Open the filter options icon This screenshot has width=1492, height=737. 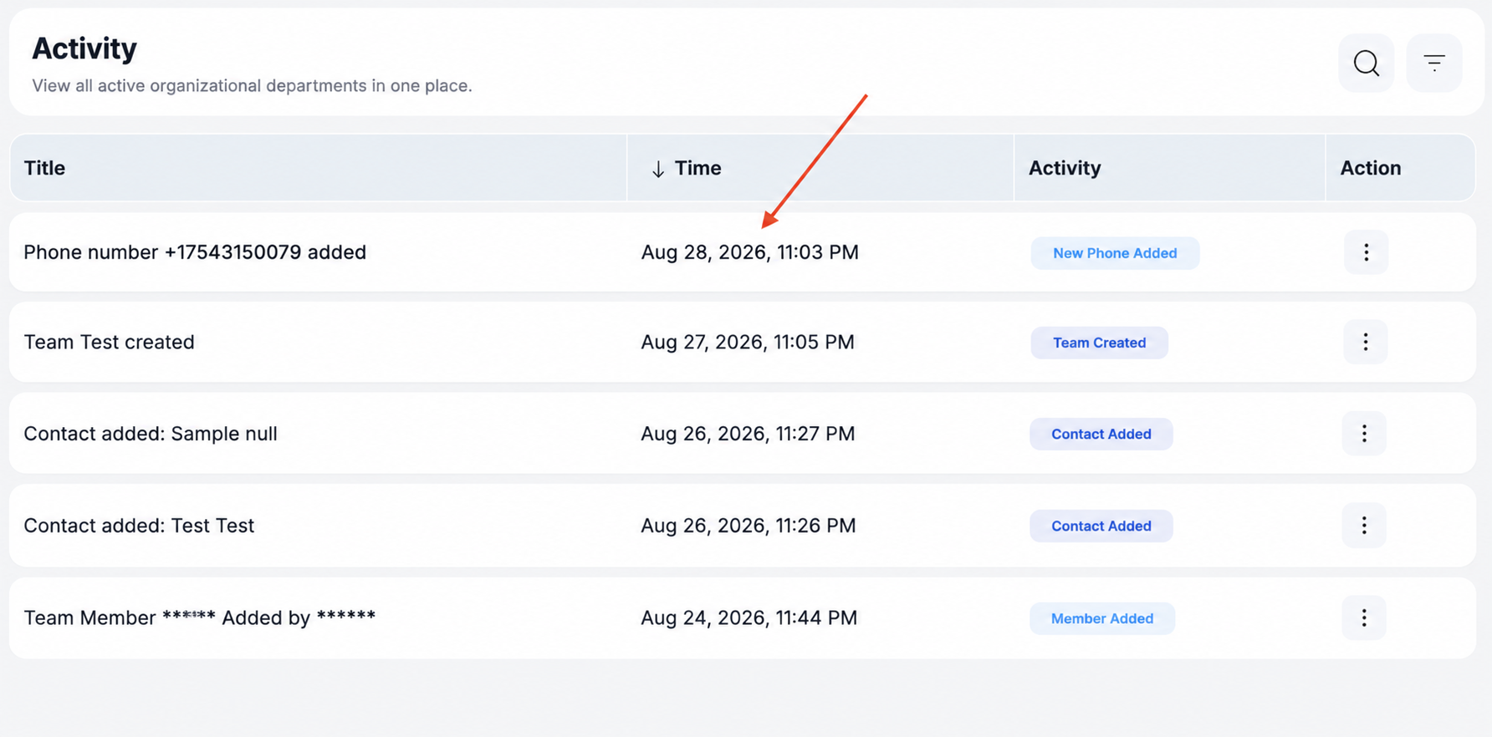coord(1434,63)
